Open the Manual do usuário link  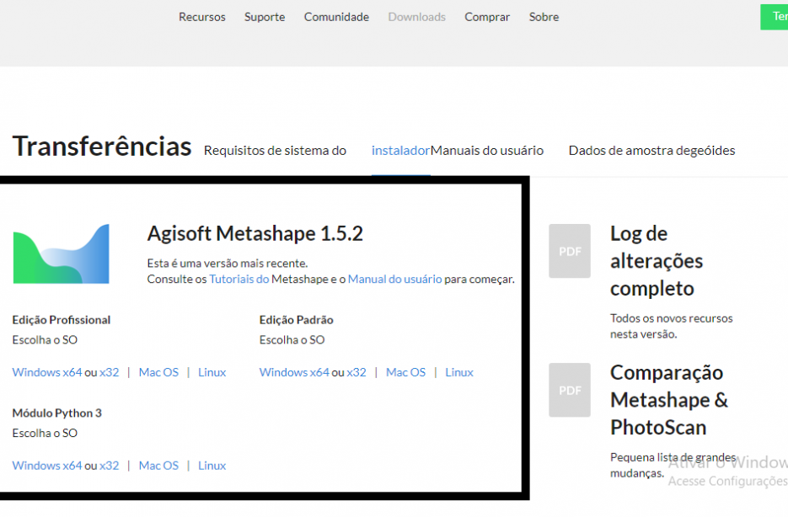pyautogui.click(x=395, y=279)
